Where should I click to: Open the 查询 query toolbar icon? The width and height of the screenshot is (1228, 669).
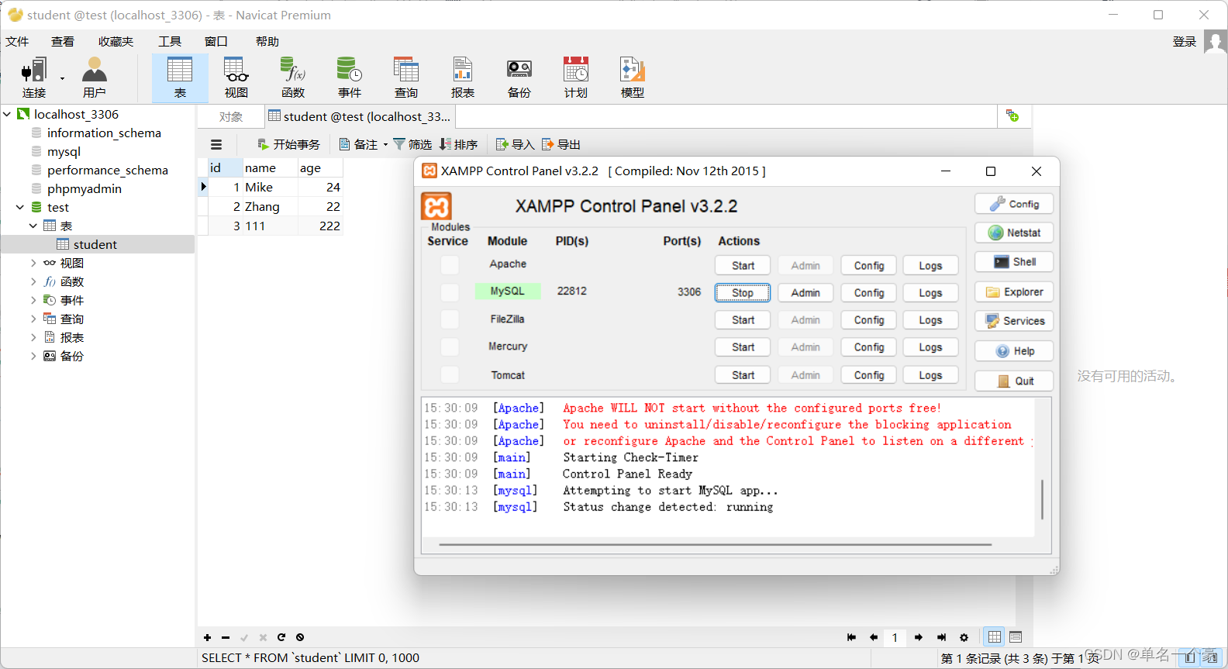tap(406, 78)
